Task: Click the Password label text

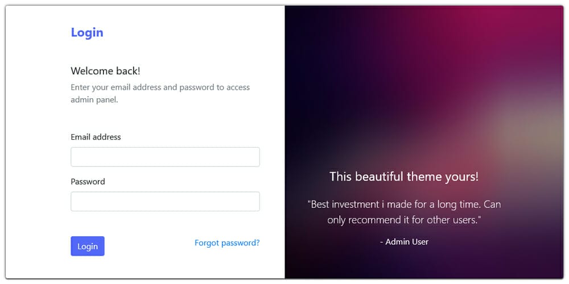Action: [x=88, y=182]
